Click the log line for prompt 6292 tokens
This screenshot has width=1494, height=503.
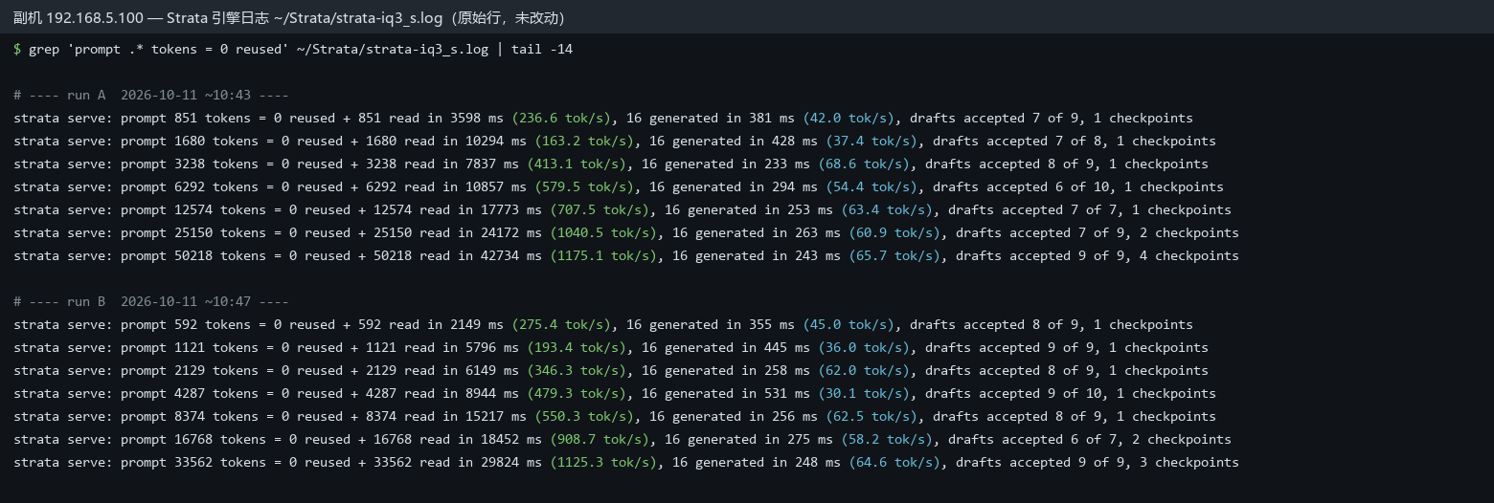pyautogui.click(x=619, y=187)
